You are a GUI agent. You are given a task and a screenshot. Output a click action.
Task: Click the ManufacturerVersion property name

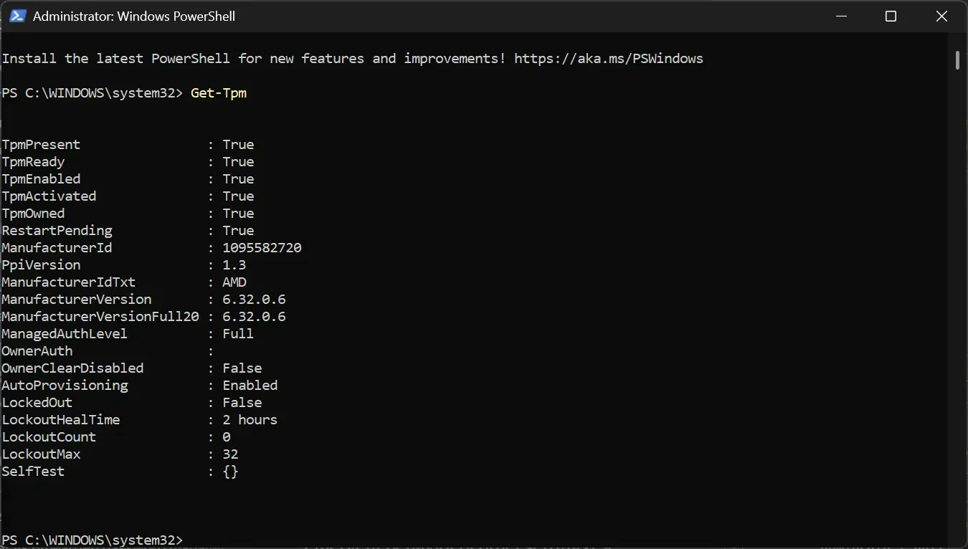pyautogui.click(x=77, y=300)
